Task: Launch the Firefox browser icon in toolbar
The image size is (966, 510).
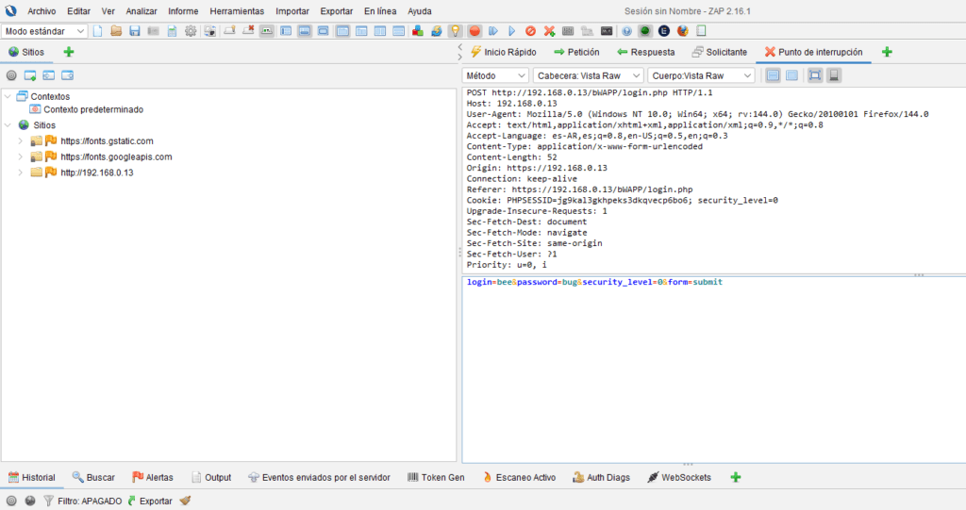Action: [x=682, y=31]
